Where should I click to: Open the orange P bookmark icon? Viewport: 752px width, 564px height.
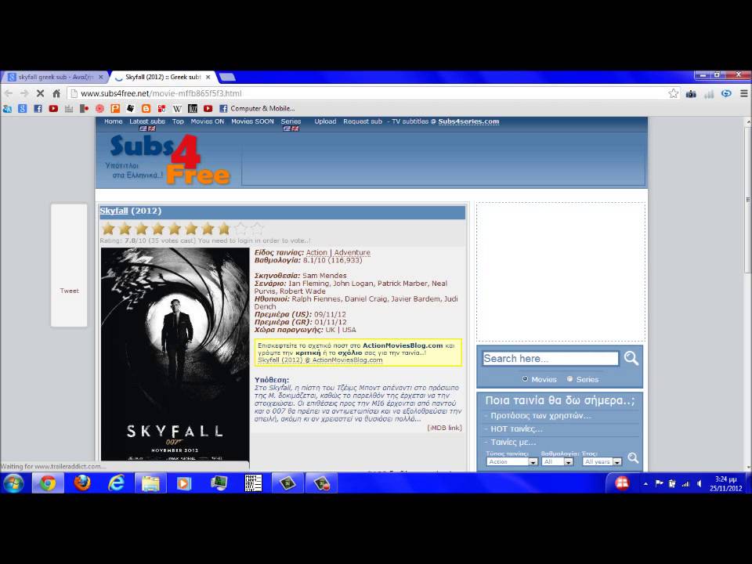(115, 109)
